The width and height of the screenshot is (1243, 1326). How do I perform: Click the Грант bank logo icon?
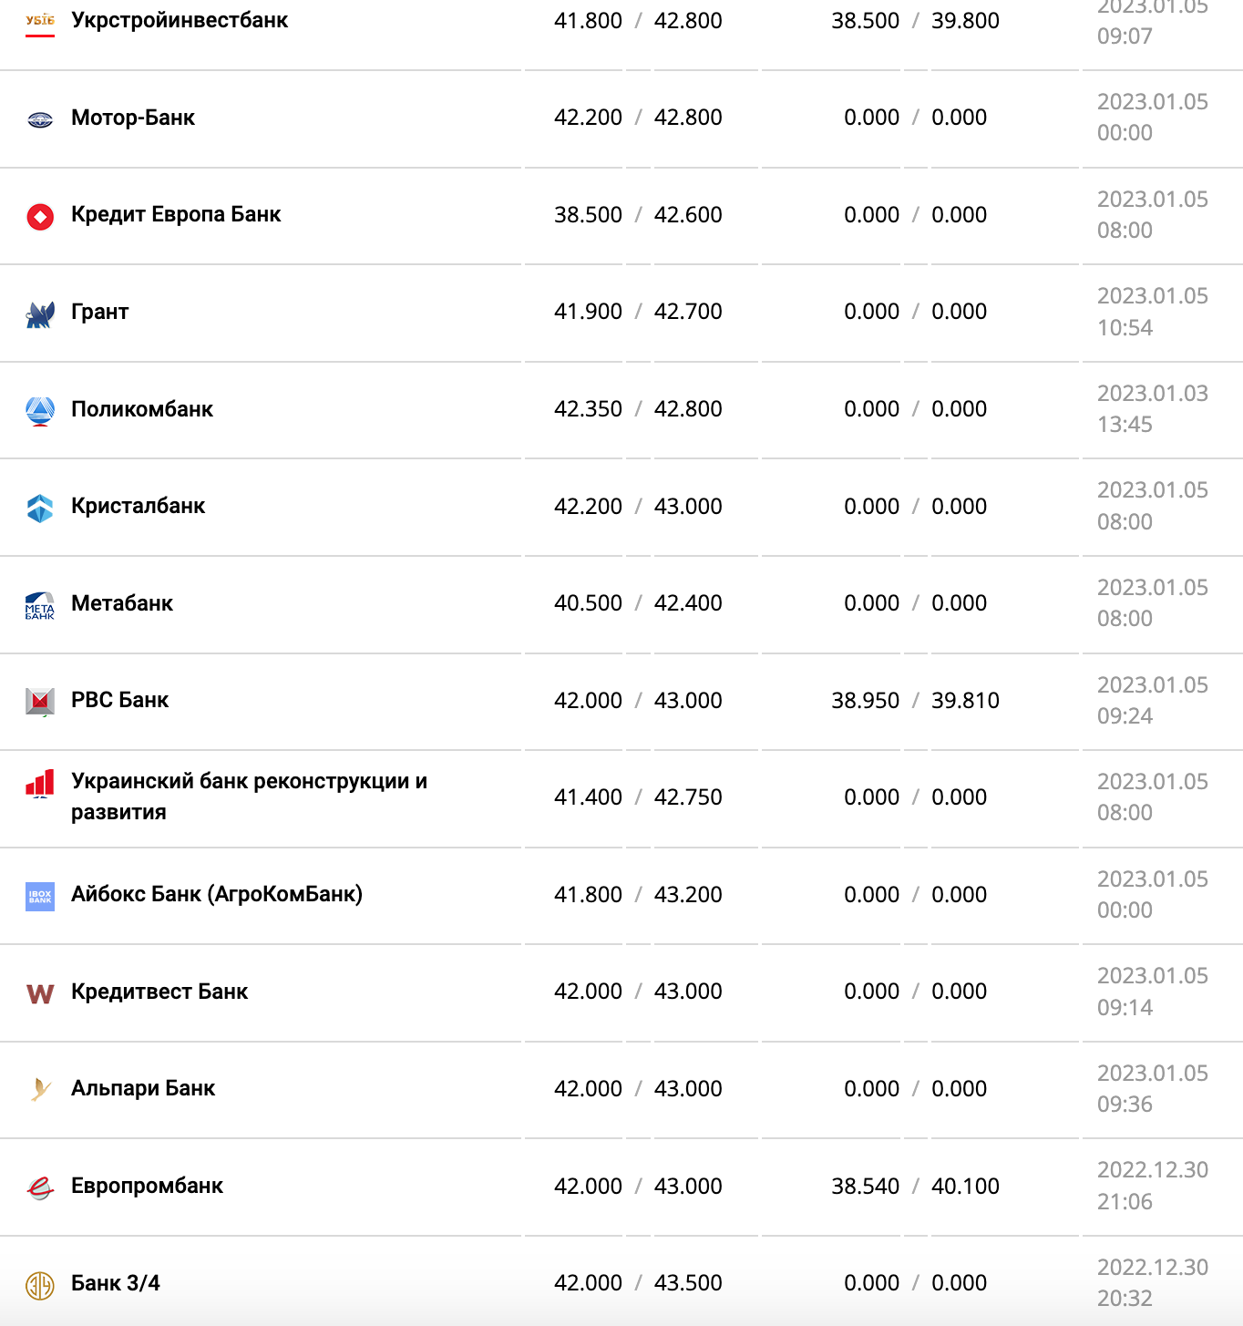tap(40, 314)
